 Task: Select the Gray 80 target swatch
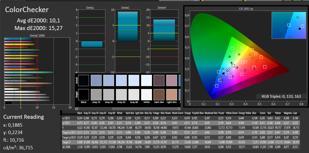[x=134, y=94]
